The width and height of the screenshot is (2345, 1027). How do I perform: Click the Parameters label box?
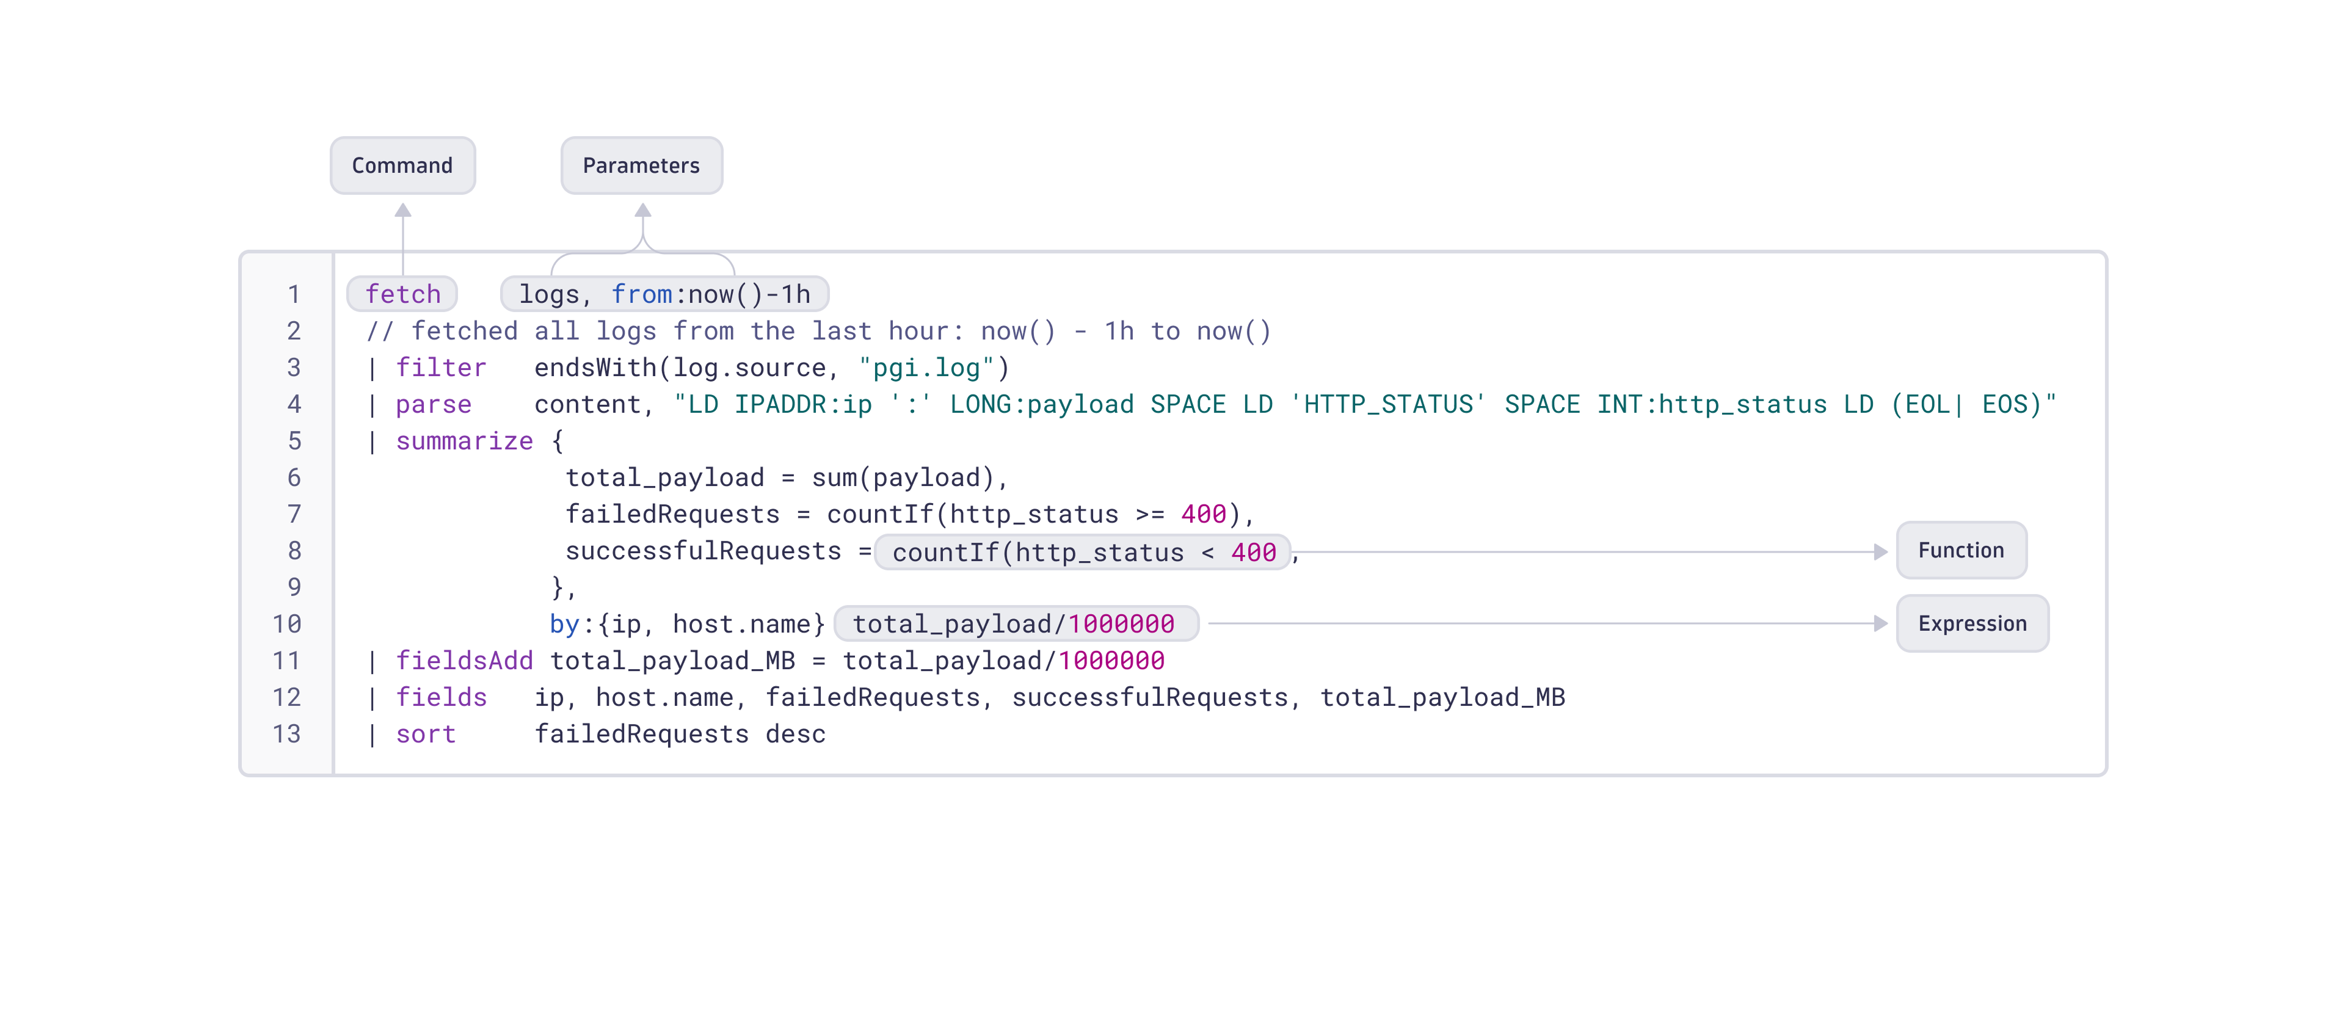pyautogui.click(x=642, y=165)
